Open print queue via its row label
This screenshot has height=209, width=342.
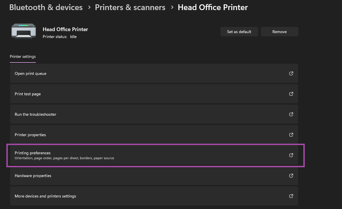(31, 73)
